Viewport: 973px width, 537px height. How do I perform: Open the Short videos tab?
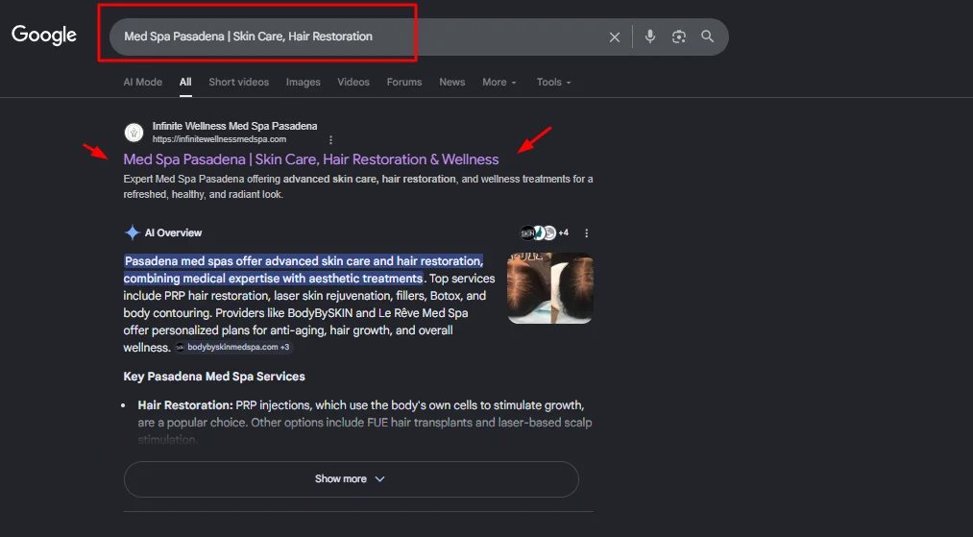[239, 82]
